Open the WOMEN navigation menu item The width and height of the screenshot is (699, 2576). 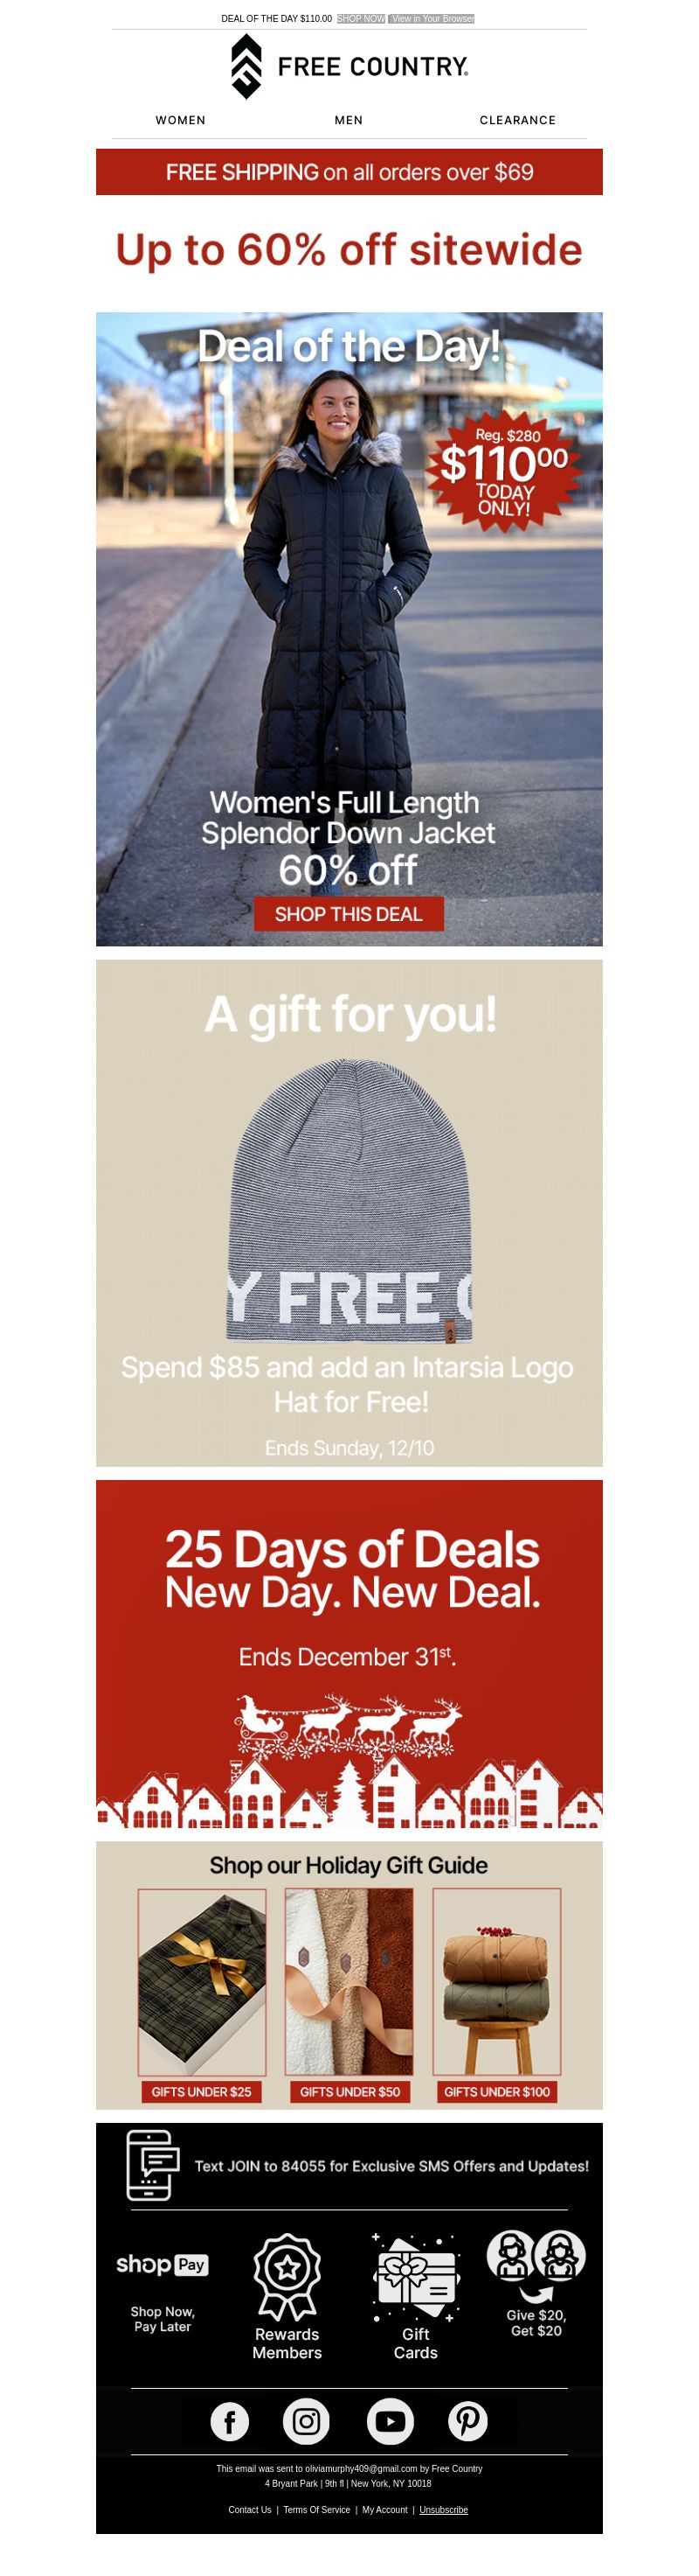pyautogui.click(x=181, y=120)
